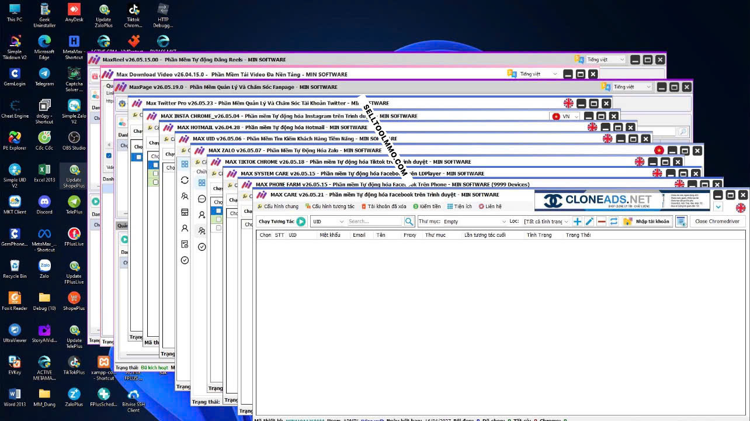Select Discord desktop icon
The width and height of the screenshot is (750, 421).
tap(44, 205)
